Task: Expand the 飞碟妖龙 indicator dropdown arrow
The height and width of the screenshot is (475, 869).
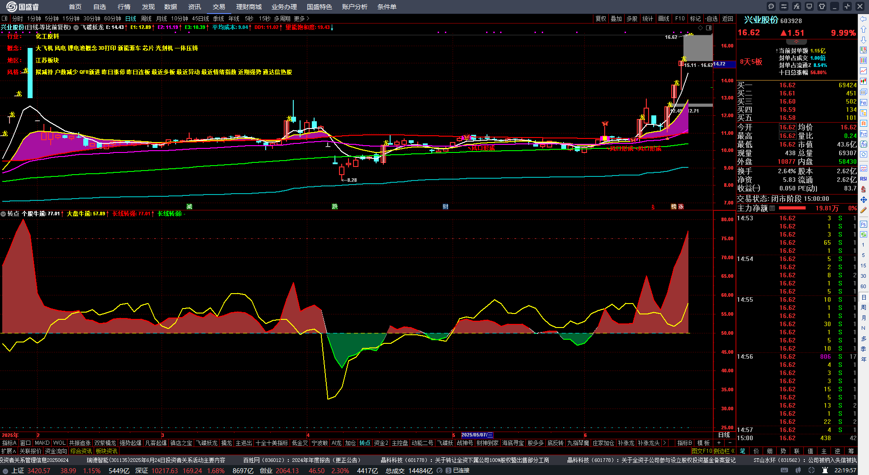Action: 76,28
